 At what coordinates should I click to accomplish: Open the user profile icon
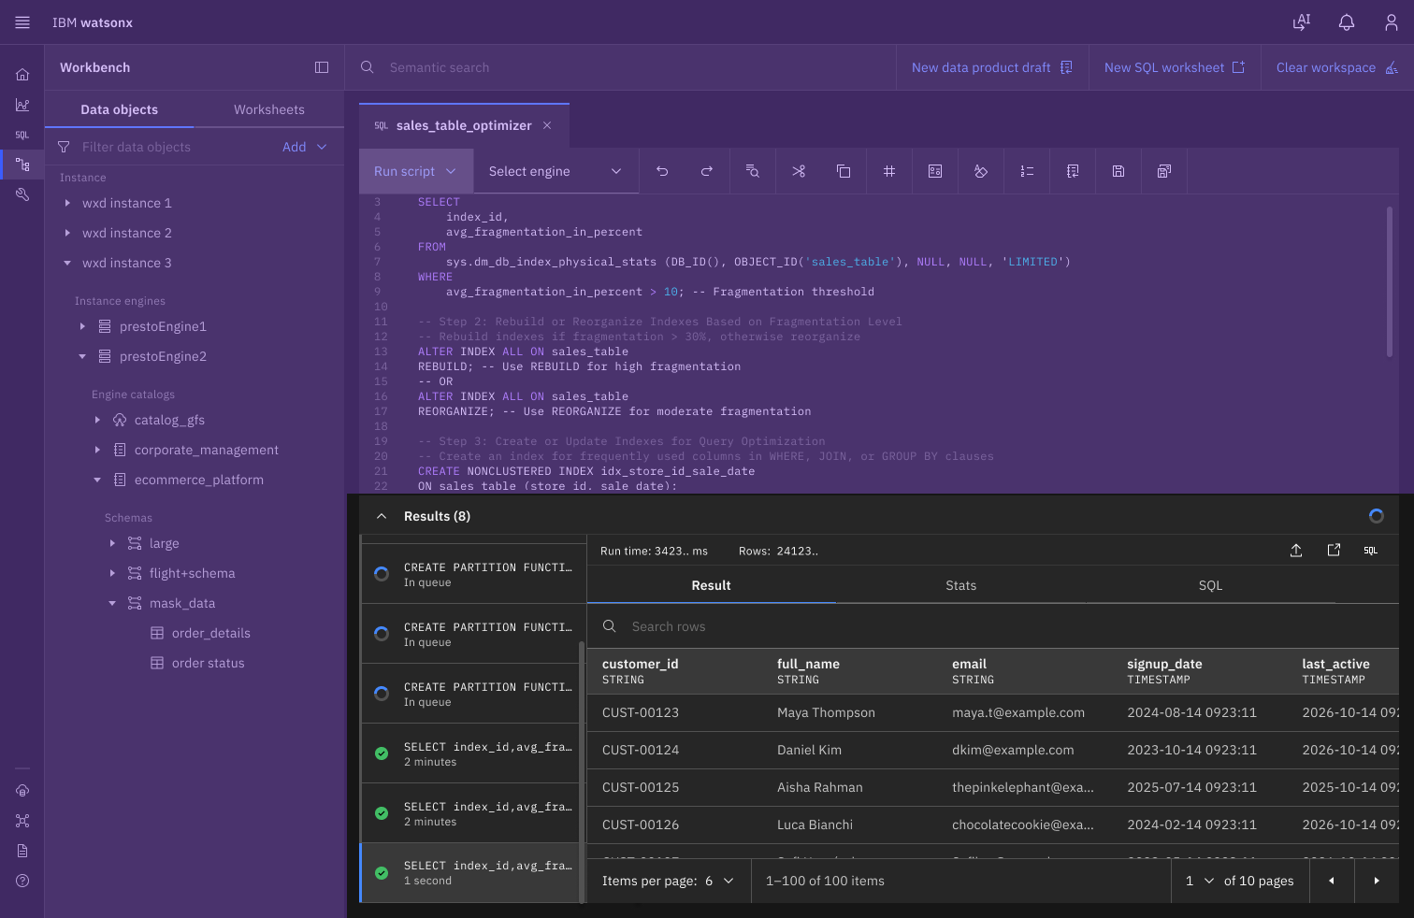[x=1392, y=22]
